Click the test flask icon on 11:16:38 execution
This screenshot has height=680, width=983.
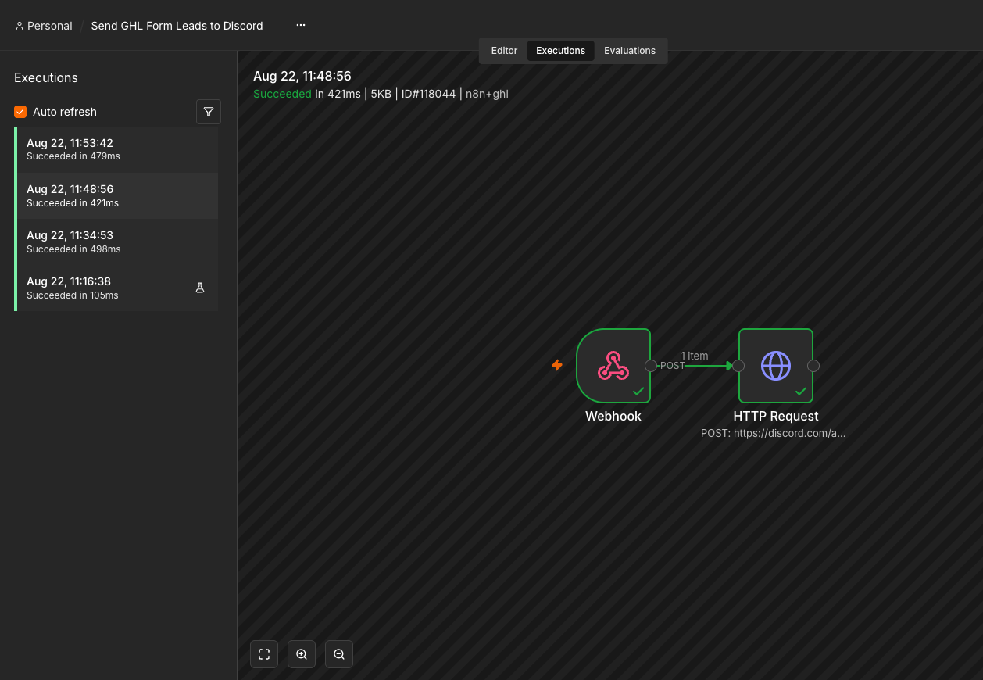(200, 288)
